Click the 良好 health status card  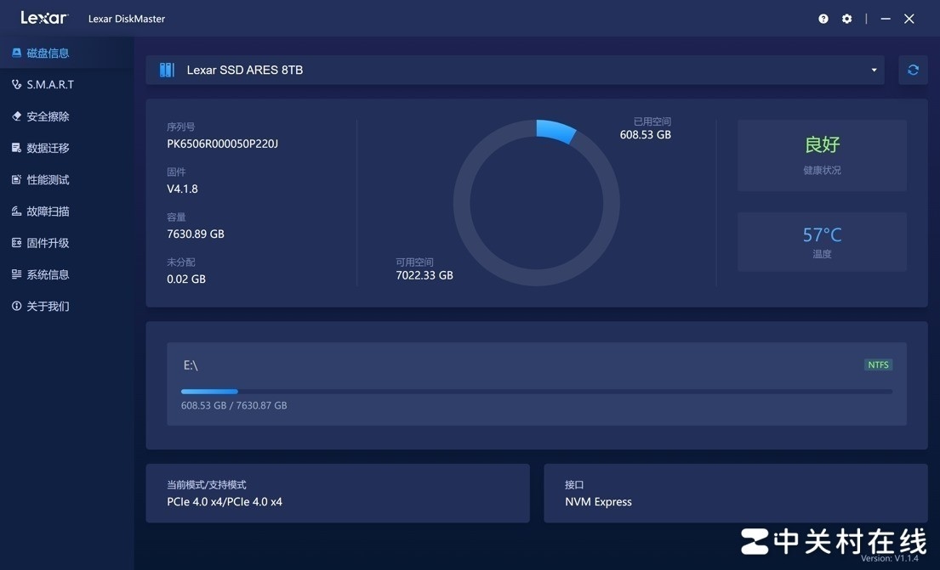(822, 155)
